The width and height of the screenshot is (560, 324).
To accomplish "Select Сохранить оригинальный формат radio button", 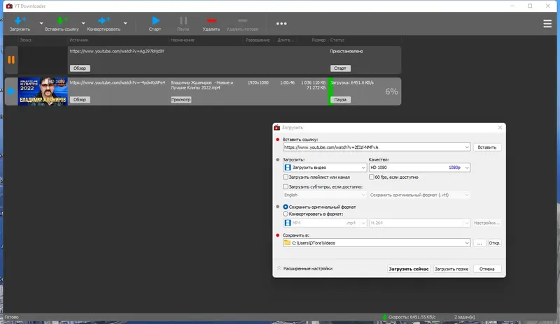I will click(286, 207).
